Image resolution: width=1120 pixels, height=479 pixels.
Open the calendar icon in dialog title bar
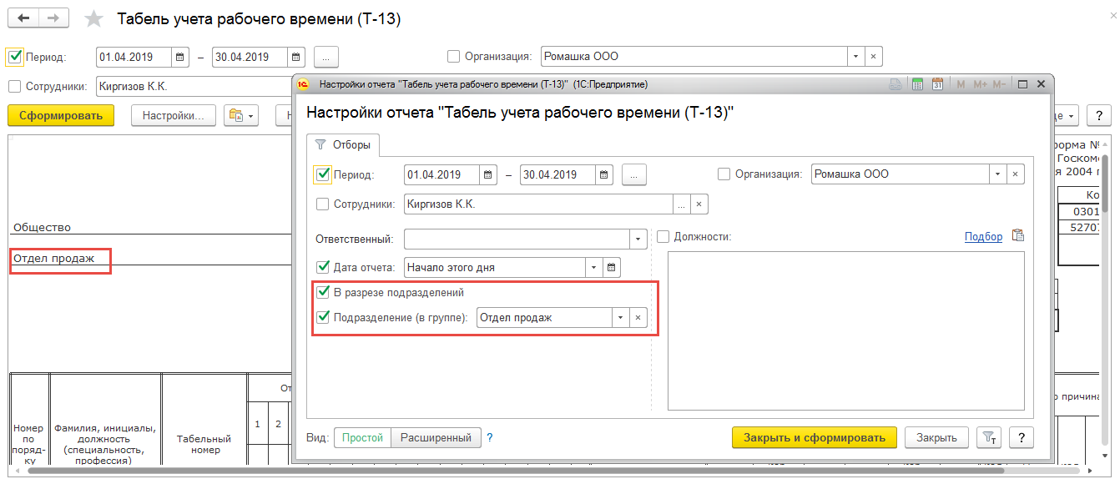point(937,84)
